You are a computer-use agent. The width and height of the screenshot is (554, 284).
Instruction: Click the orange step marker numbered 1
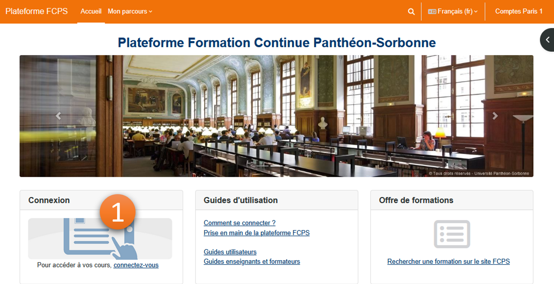(117, 212)
